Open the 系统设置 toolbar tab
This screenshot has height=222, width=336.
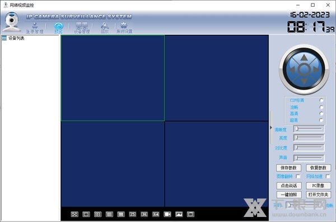[x=124, y=28]
